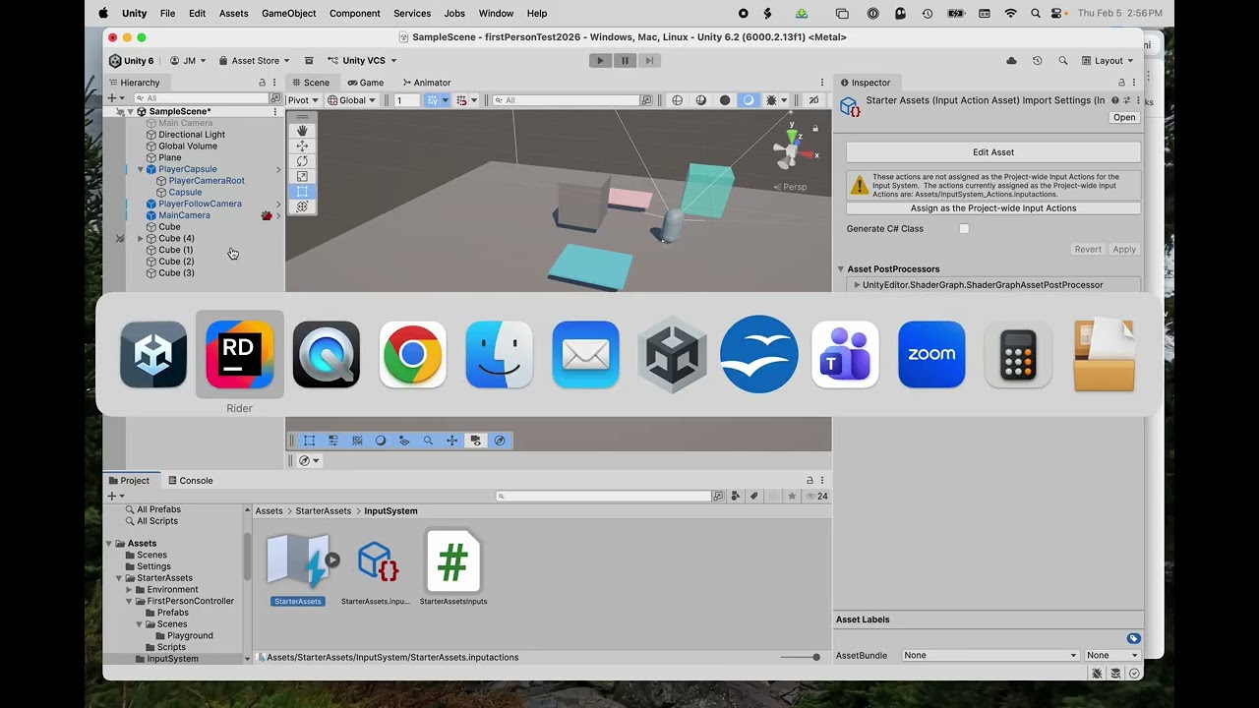Select the Scale tool in Scene
Viewport: 1259px width, 708px height.
pyautogui.click(x=302, y=176)
